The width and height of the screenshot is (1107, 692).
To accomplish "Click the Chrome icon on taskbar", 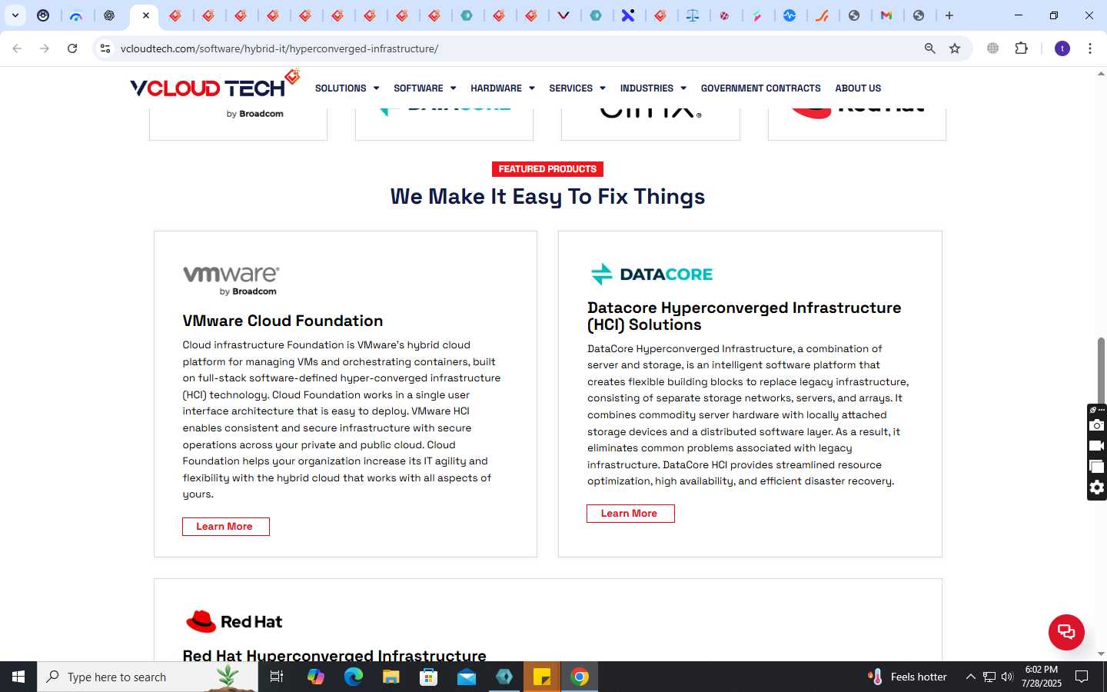I will (x=580, y=677).
